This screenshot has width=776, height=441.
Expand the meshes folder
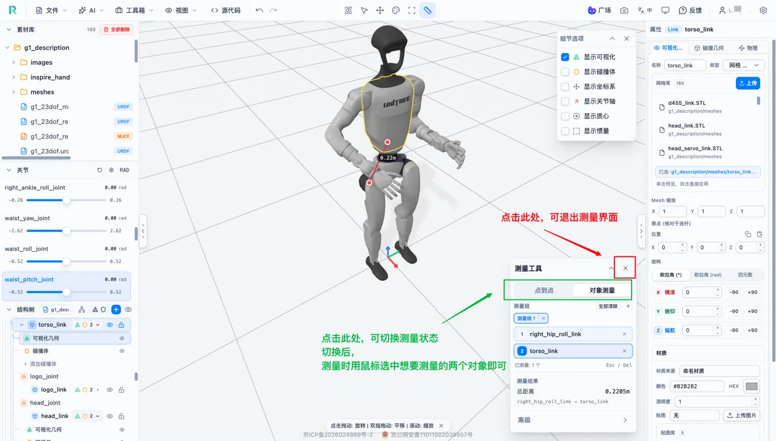[14, 92]
